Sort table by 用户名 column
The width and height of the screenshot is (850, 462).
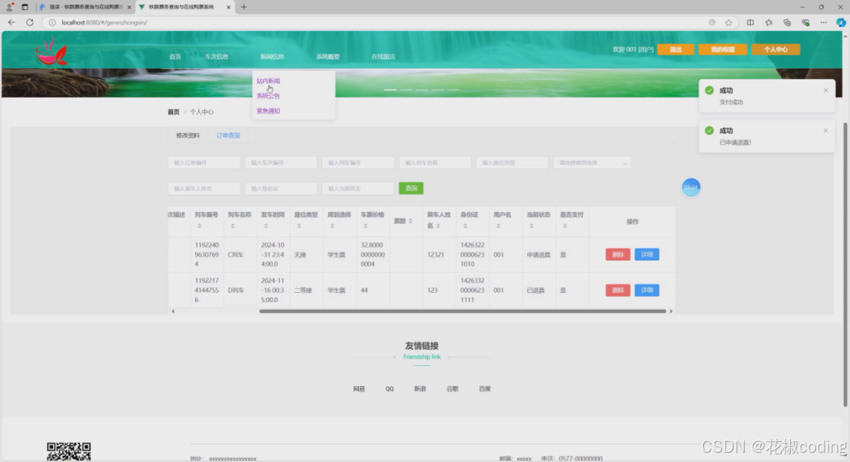tap(498, 226)
